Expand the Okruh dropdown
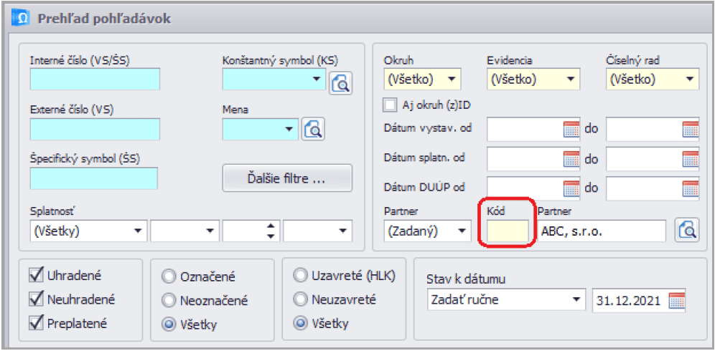This screenshot has height=351, width=715. [452, 80]
